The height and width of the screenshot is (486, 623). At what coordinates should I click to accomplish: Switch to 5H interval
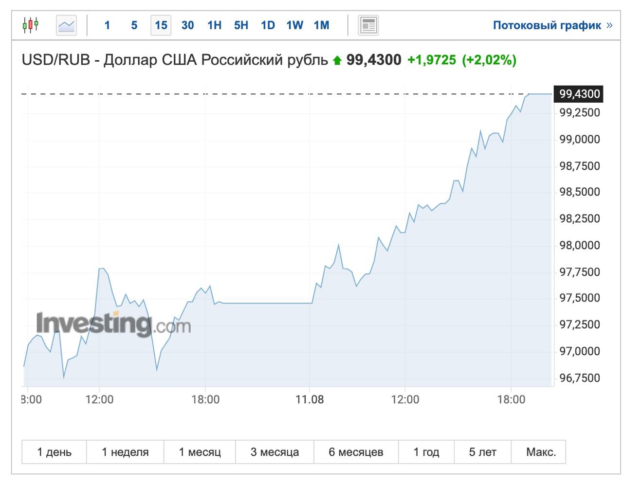click(x=241, y=25)
